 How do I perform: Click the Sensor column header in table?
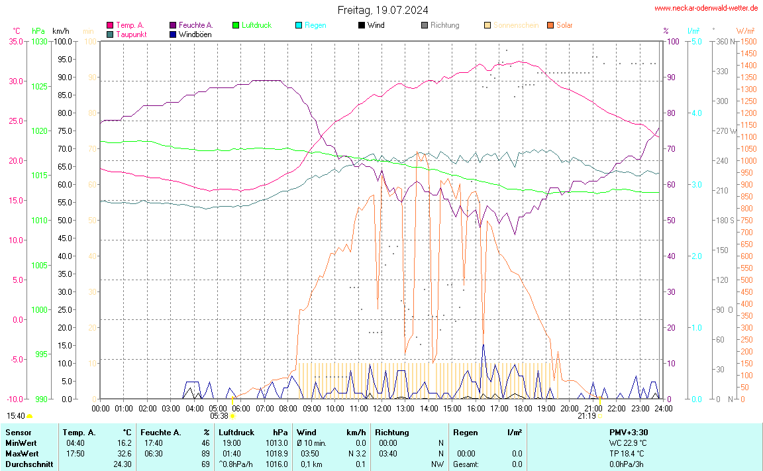tap(17, 432)
